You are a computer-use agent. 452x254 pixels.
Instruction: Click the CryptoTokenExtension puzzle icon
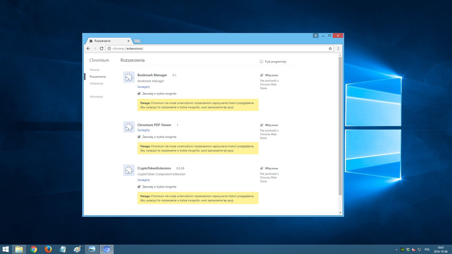pos(129,170)
